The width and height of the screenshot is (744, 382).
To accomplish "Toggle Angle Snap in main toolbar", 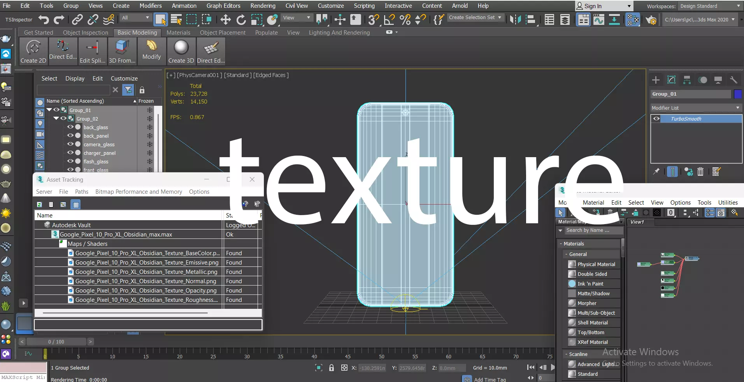I will (389, 19).
